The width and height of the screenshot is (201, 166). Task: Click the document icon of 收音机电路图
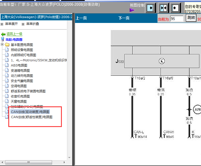(7, 96)
